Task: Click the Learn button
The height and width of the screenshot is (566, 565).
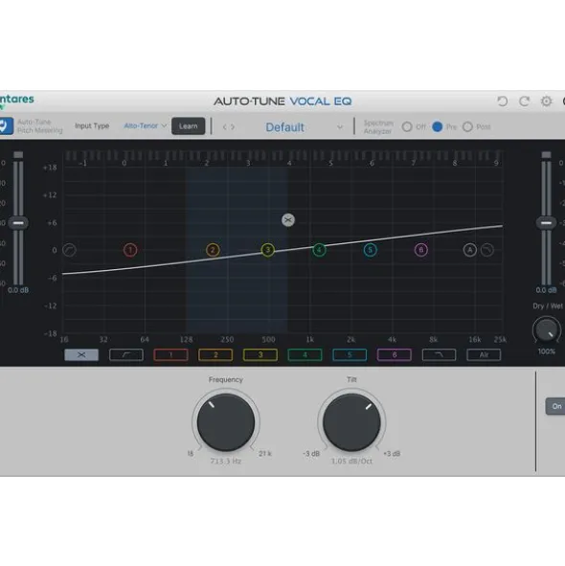Action: click(x=188, y=126)
